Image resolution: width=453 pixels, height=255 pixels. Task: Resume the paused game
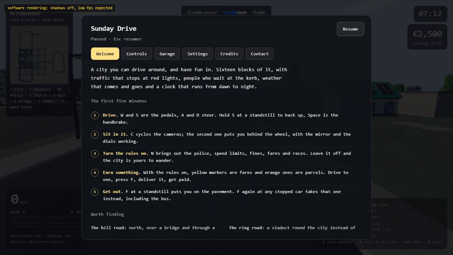[350, 29]
